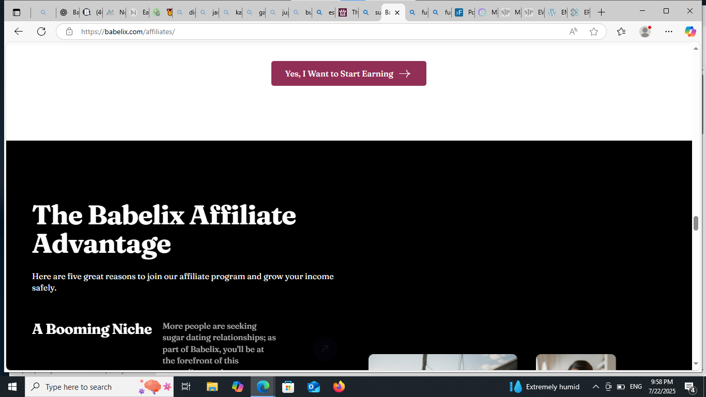Switch to the tab labeled "(4"
Viewport: 706px width, 397px height.
[93, 12]
